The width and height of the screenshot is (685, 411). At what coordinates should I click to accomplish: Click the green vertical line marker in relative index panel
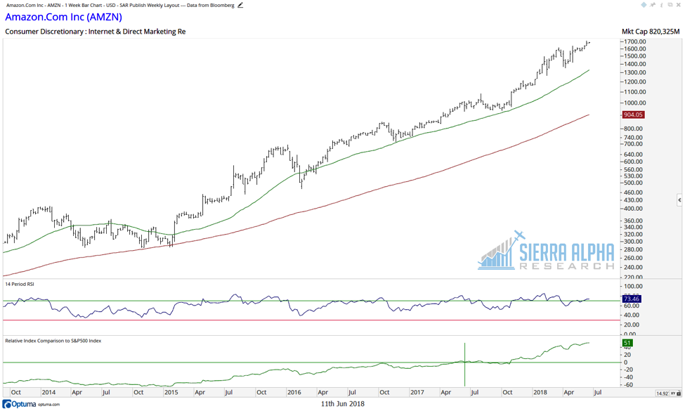(x=465, y=364)
